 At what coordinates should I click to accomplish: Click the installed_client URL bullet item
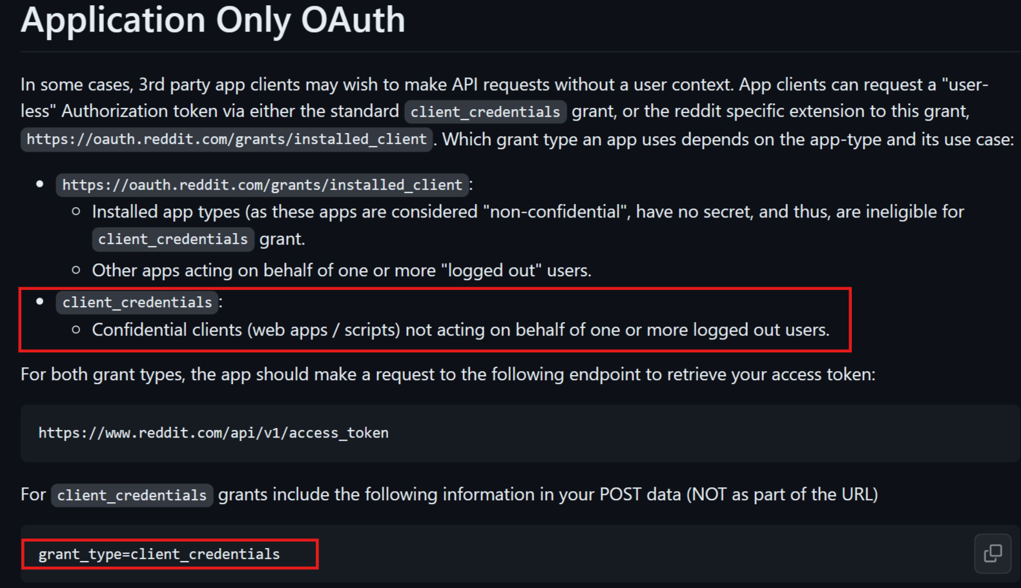coord(263,185)
